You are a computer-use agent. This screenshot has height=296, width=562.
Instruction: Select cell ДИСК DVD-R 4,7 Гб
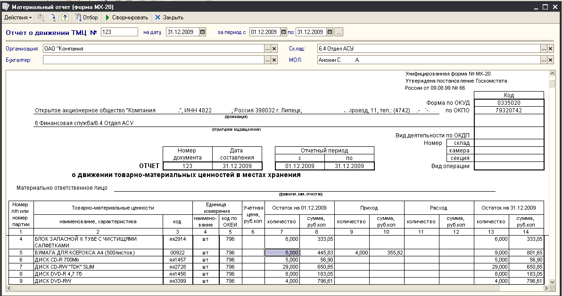click(98, 274)
